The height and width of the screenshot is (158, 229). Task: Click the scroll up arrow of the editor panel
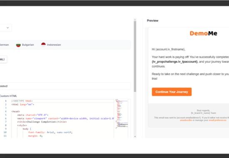(135, 20)
